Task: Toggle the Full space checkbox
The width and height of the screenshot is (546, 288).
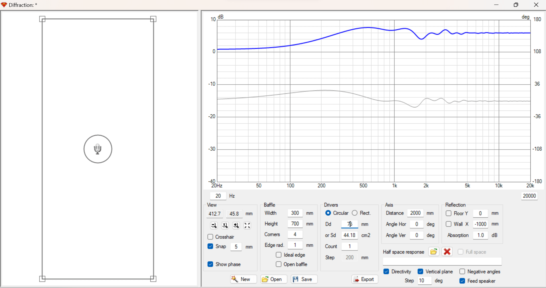Action: [461, 252]
